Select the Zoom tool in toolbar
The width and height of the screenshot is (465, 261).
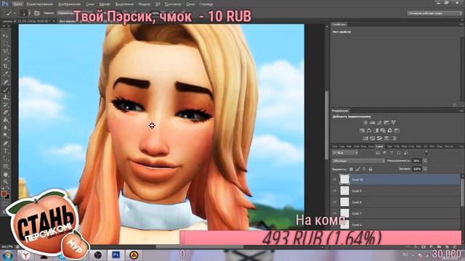(6, 182)
